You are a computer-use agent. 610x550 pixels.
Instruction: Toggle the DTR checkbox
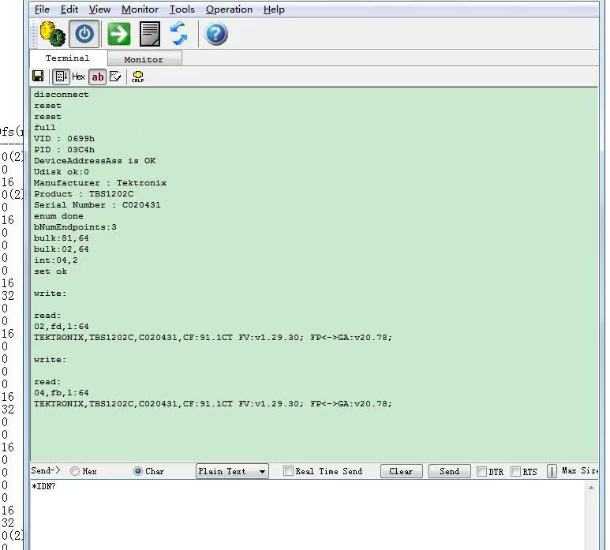[x=481, y=471]
